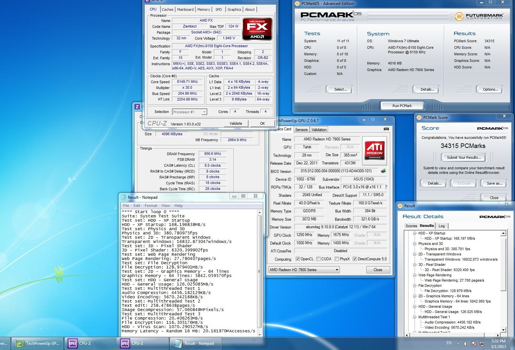Show hidden system tray icons
515x350 pixels.
coord(458,343)
